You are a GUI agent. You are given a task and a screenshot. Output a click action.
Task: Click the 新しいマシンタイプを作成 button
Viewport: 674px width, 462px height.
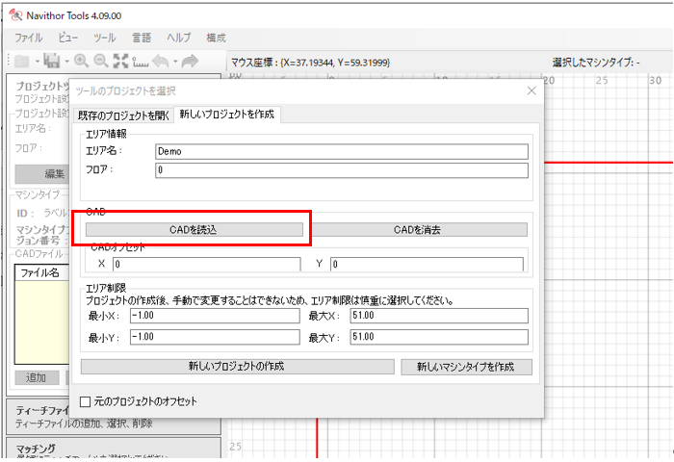[x=466, y=367]
